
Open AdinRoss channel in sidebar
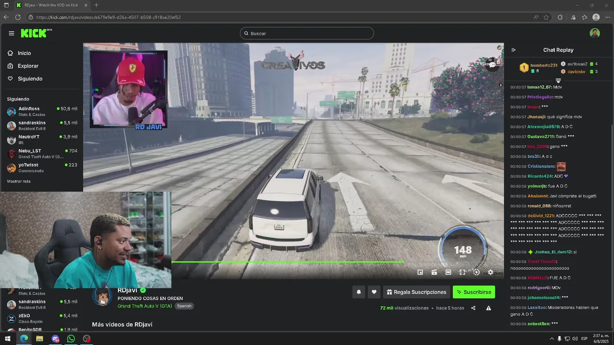(41, 111)
